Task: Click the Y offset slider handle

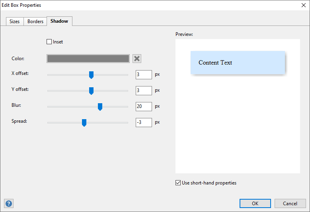Action: [x=91, y=91]
